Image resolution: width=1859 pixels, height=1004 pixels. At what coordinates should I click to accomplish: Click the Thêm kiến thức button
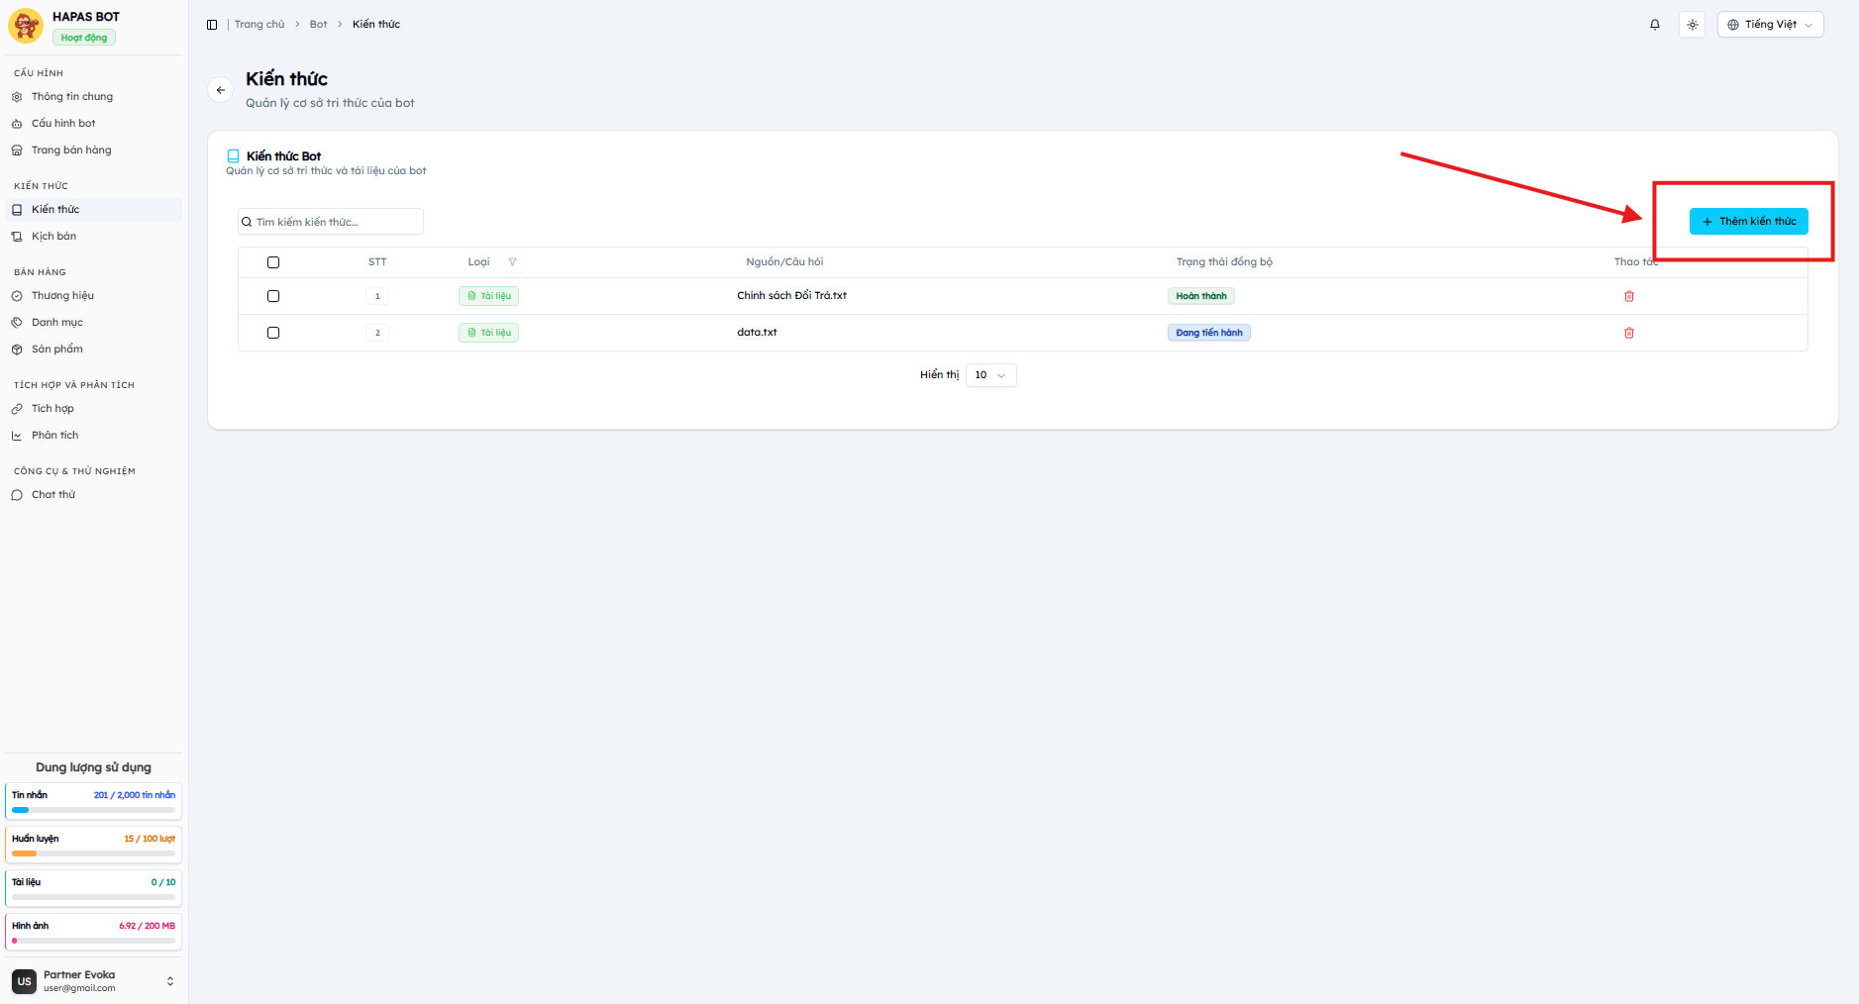pos(1748,222)
